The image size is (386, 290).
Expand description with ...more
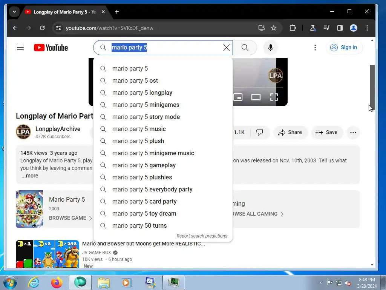tap(30, 176)
